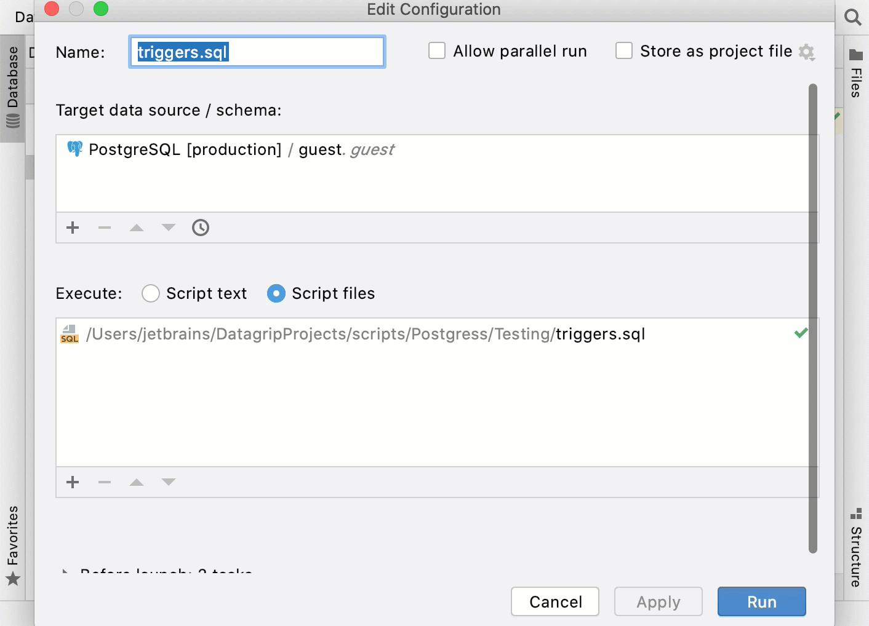Add a new target data source
869x626 pixels.
click(x=72, y=228)
